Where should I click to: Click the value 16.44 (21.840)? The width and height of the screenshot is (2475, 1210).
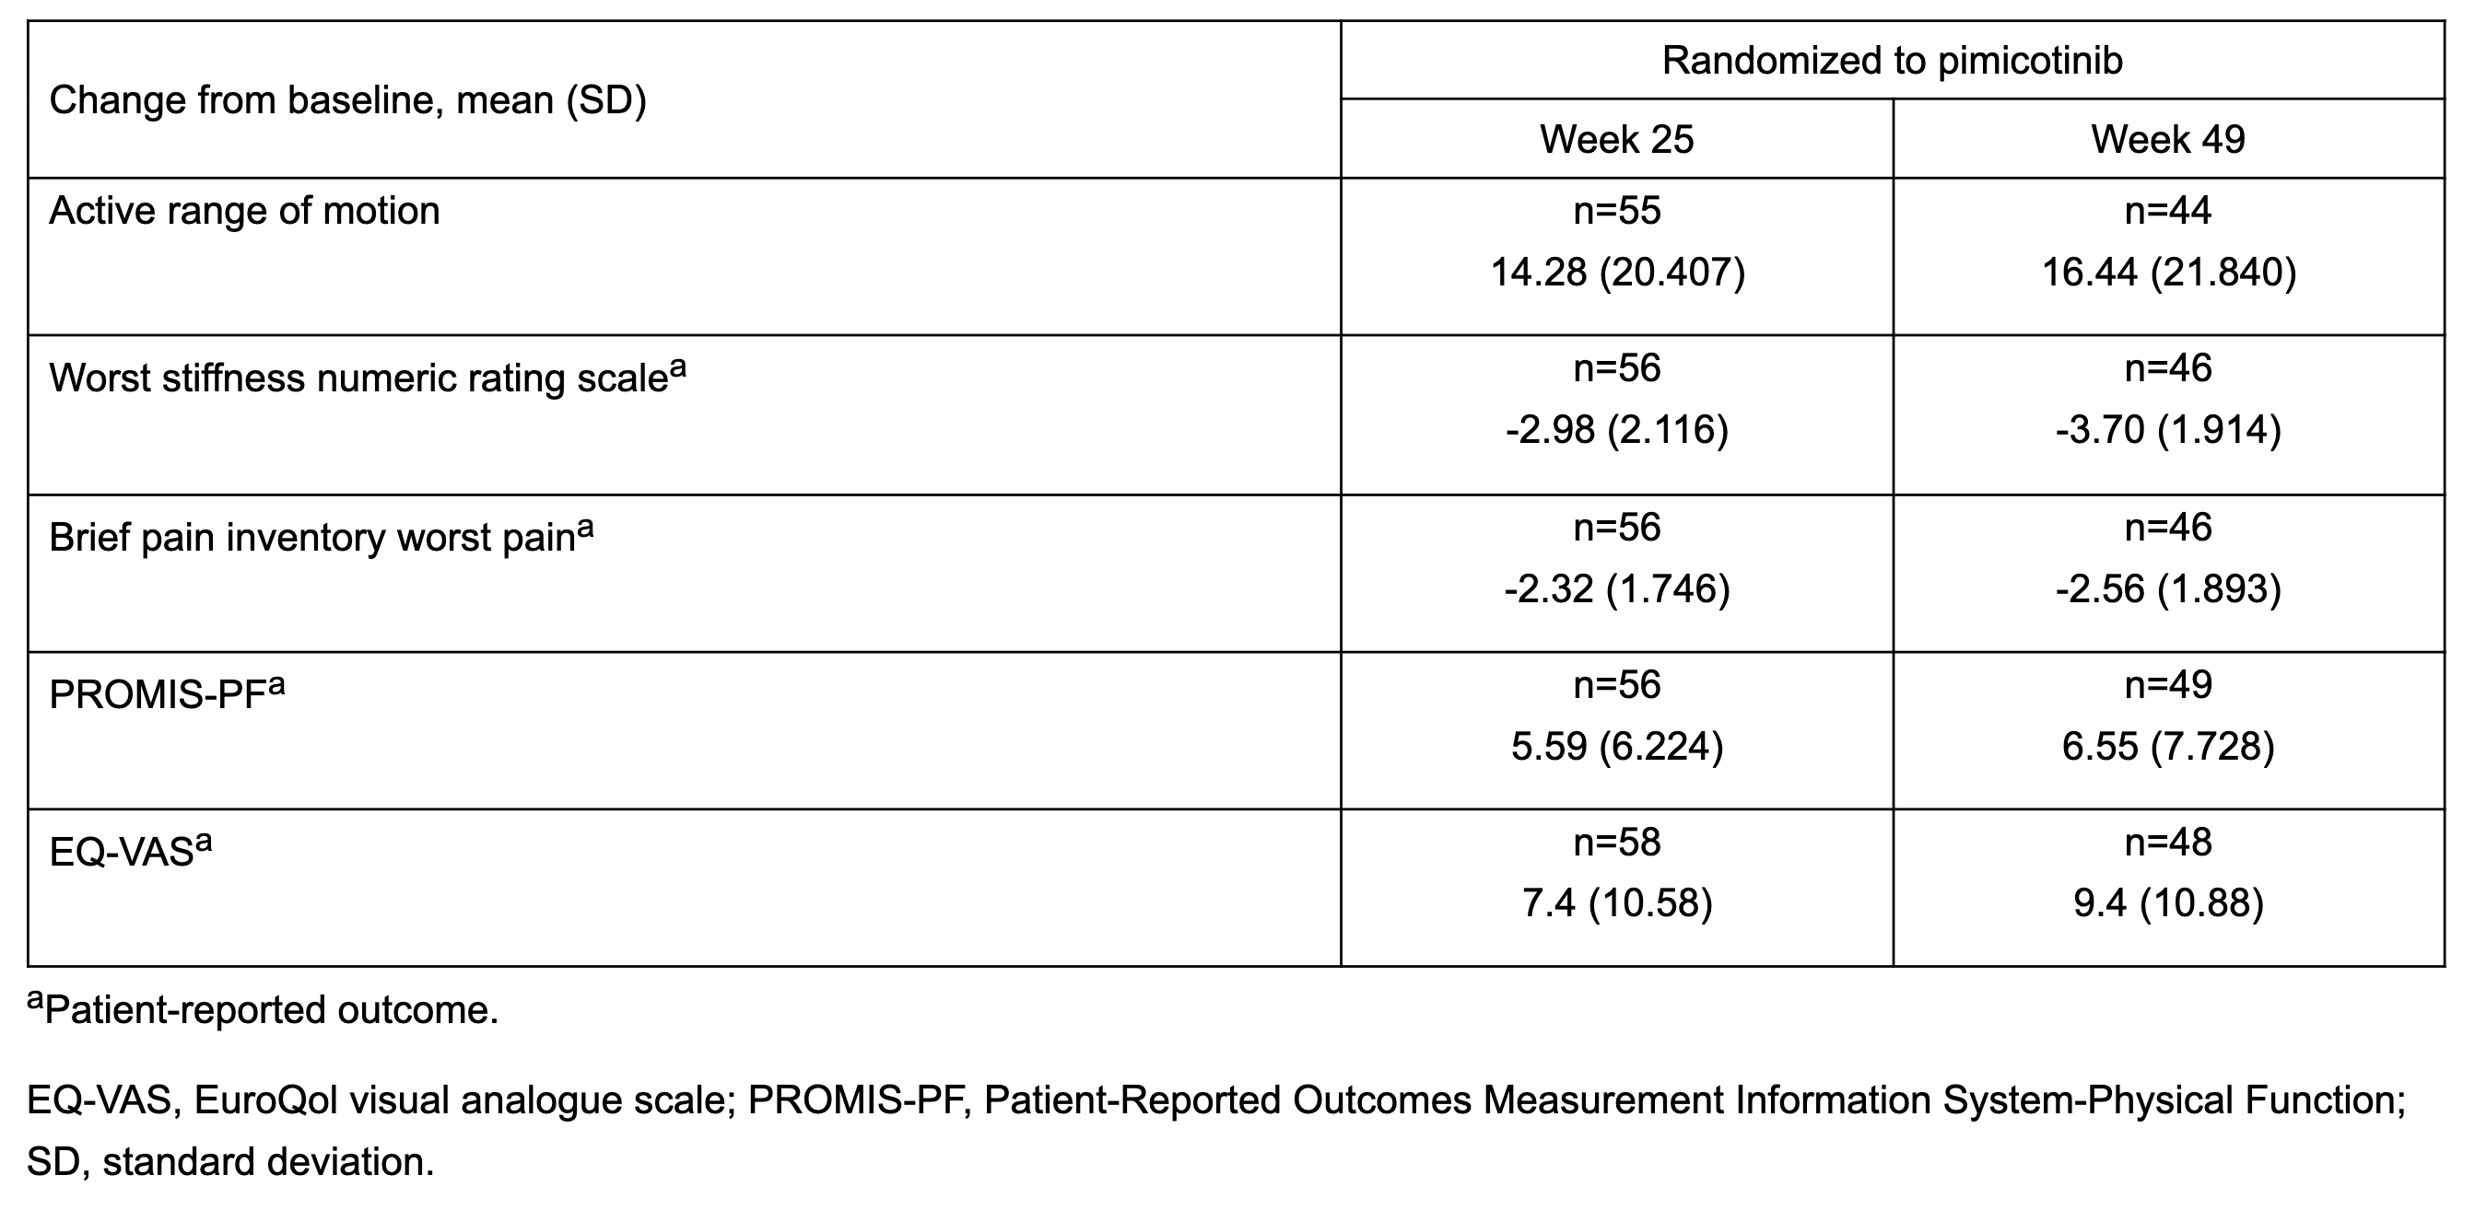pos(2168,272)
